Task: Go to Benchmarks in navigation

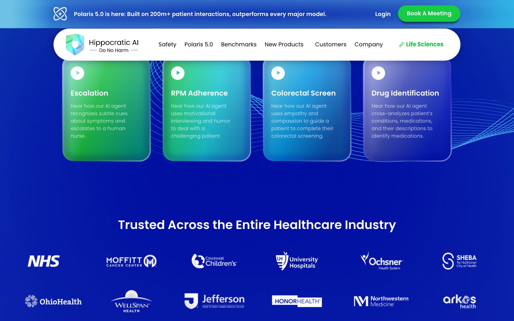Action: [239, 45]
